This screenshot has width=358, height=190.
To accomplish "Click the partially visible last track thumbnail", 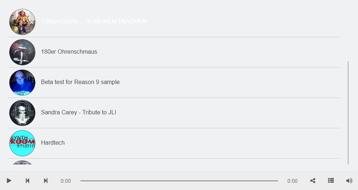I will (22, 163).
